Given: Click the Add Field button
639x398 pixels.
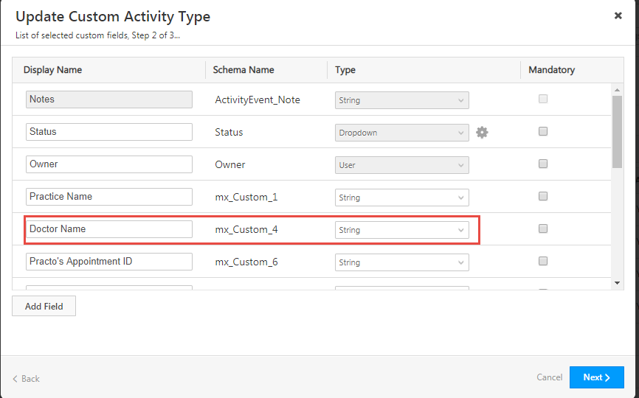Looking at the screenshot, I should [x=44, y=306].
